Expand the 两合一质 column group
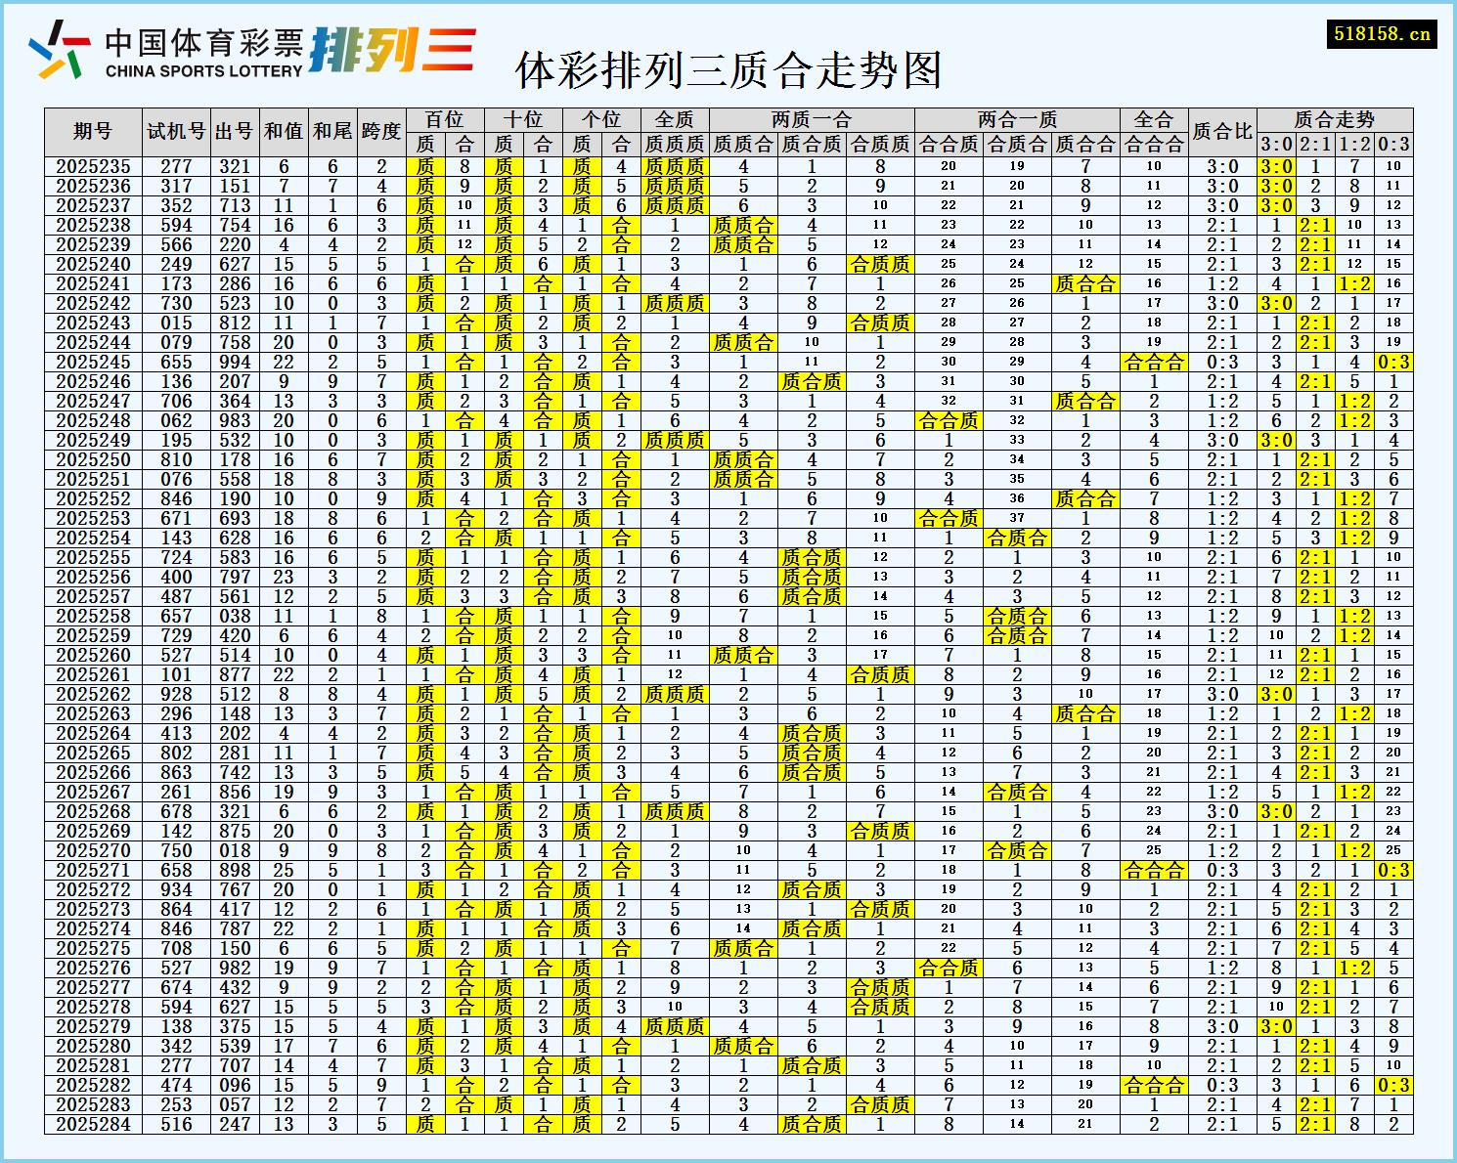 coord(1019,117)
